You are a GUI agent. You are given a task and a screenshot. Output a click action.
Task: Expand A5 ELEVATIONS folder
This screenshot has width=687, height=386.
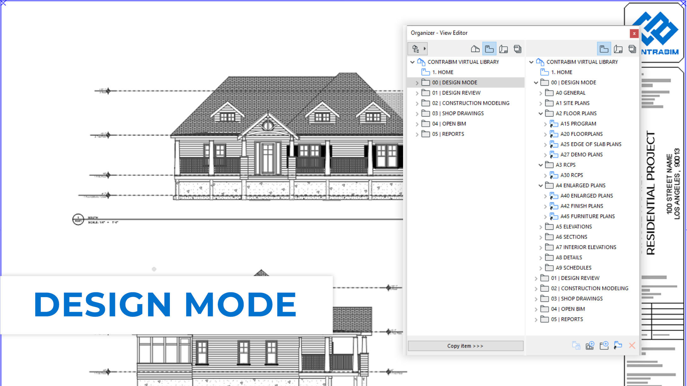[541, 227]
